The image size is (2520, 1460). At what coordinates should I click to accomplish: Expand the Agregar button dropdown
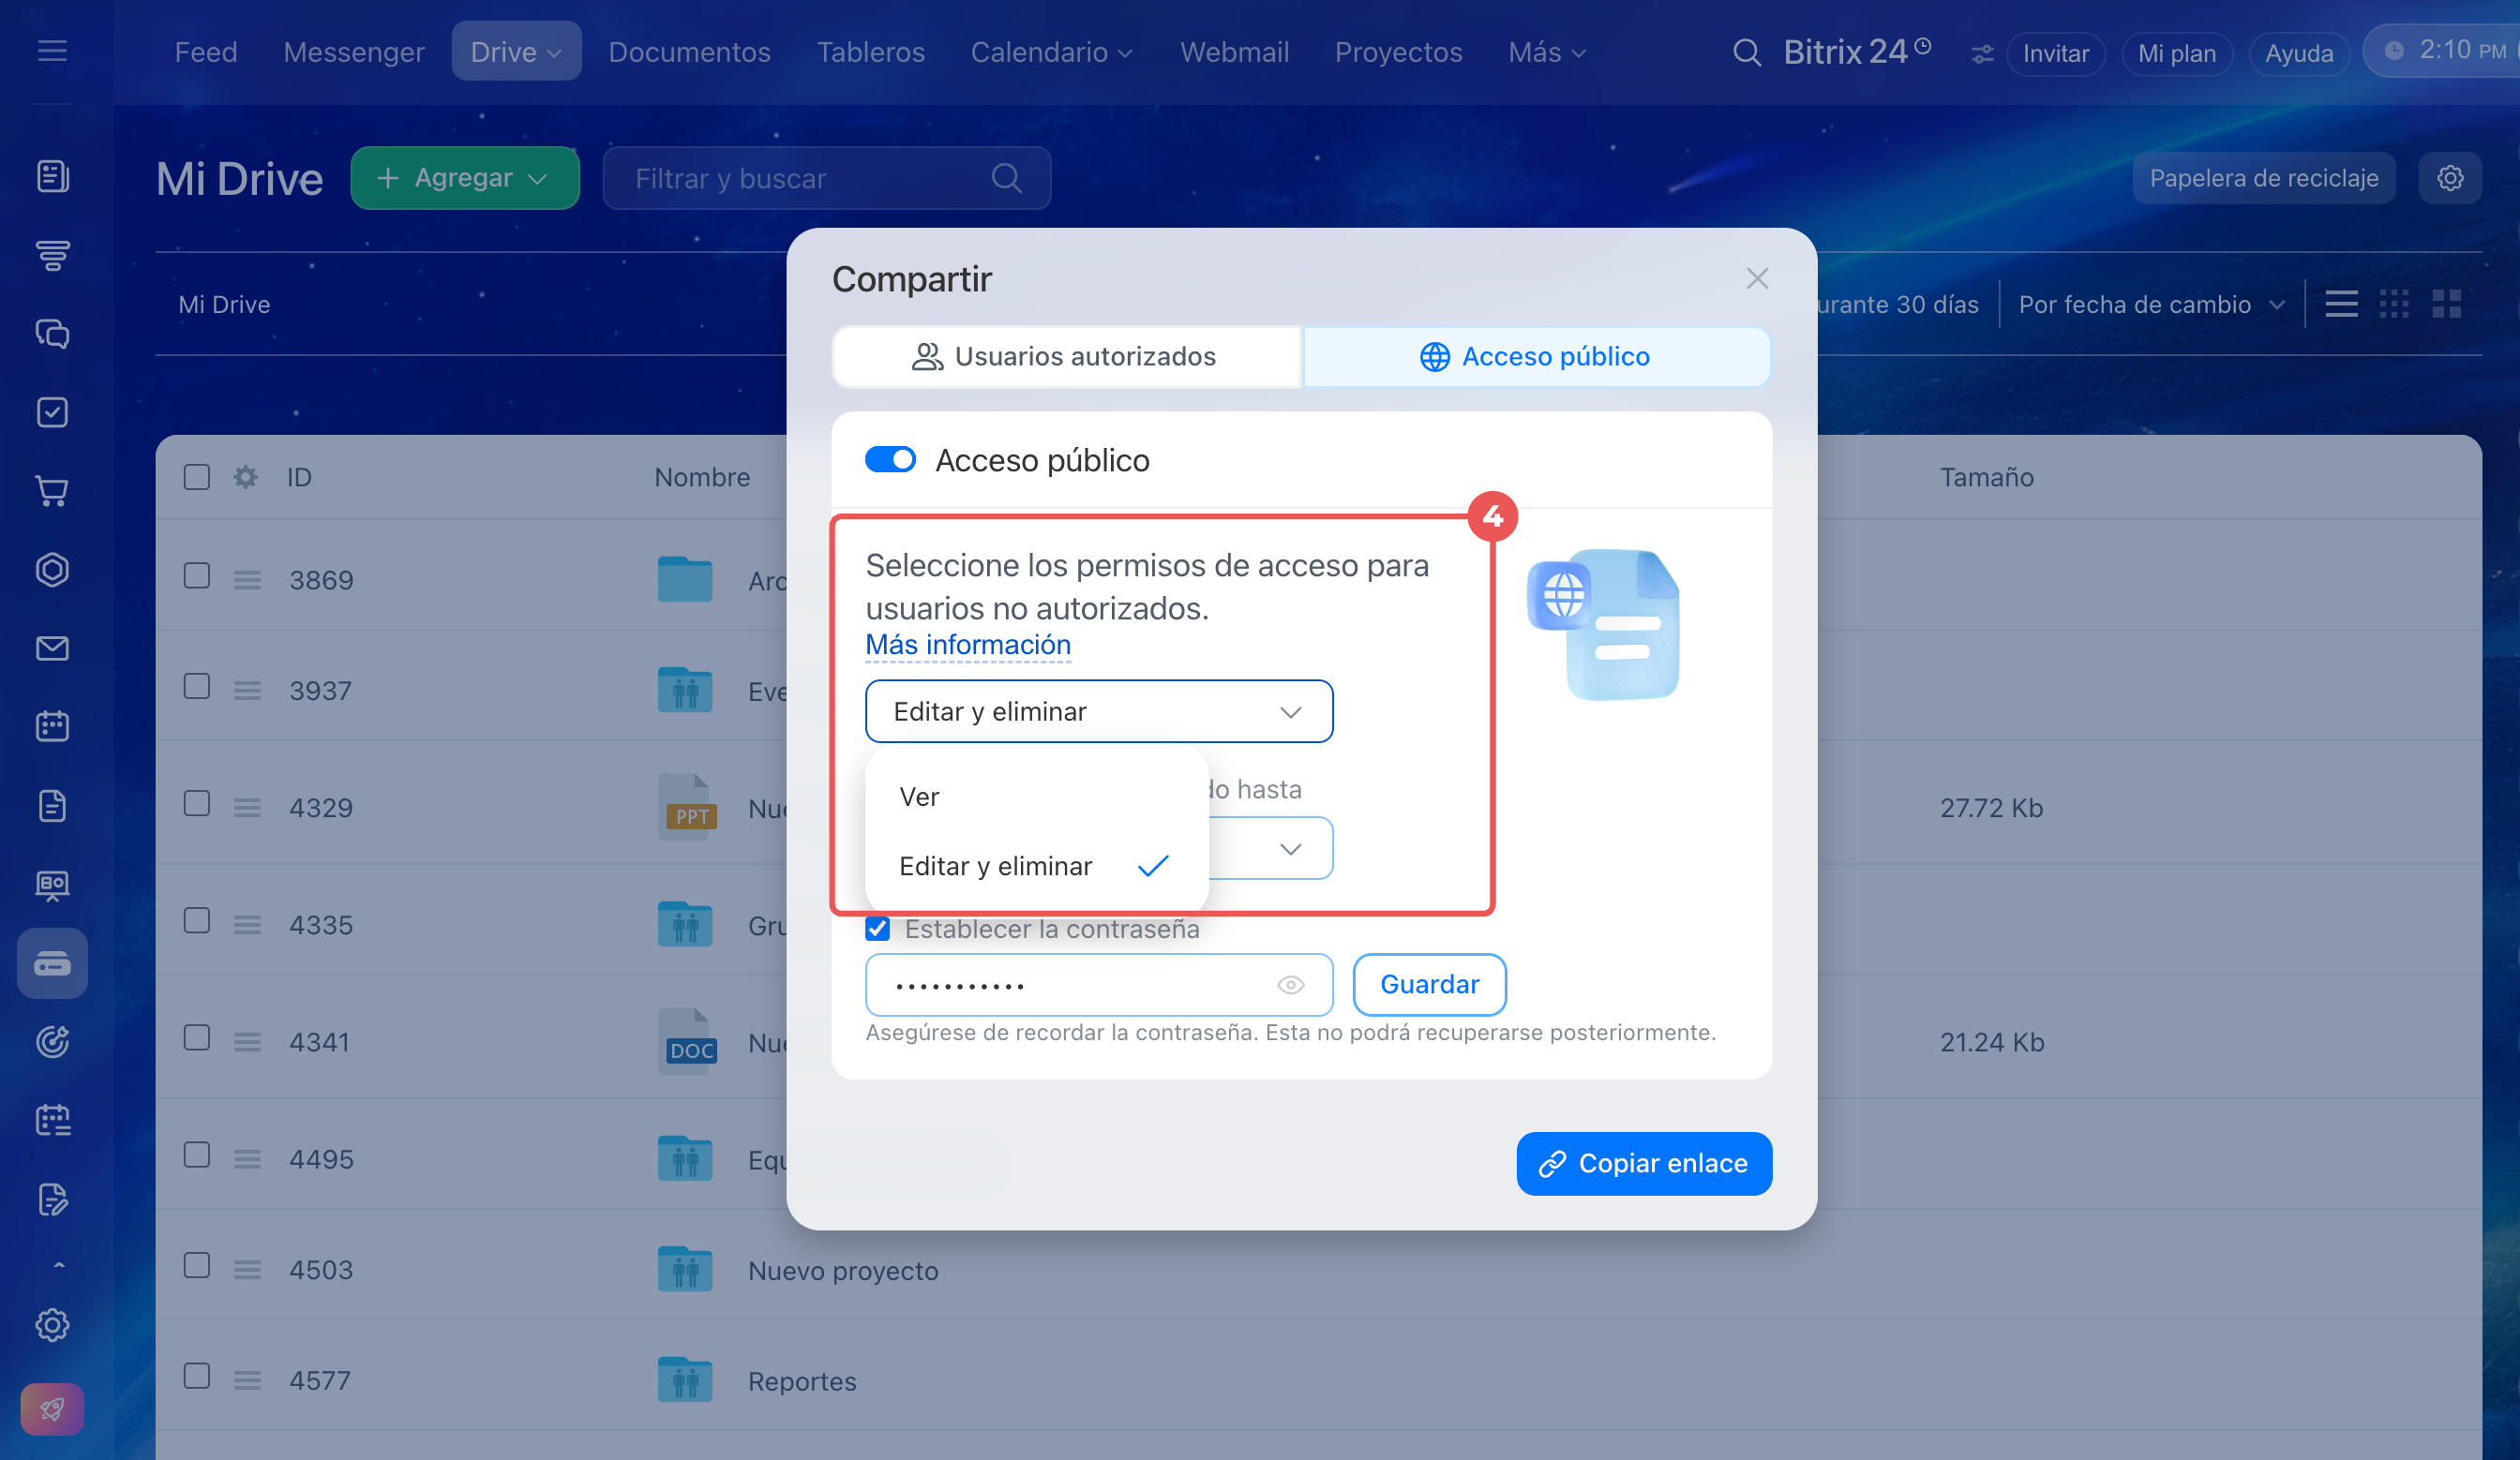pyautogui.click(x=538, y=179)
